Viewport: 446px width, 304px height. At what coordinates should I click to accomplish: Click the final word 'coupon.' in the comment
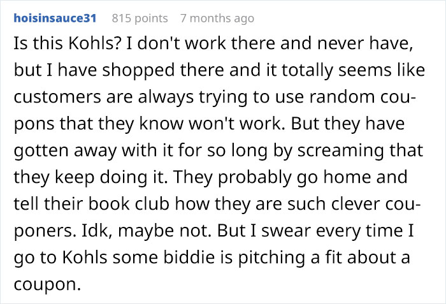click(x=48, y=284)
